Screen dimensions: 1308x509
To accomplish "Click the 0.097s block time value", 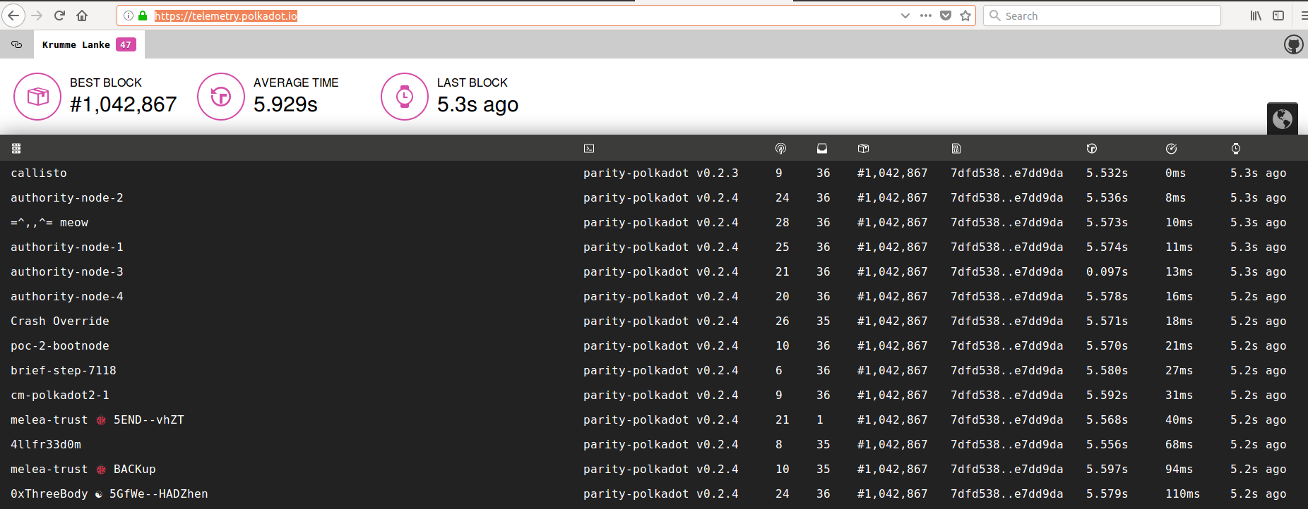I will point(1107,271).
